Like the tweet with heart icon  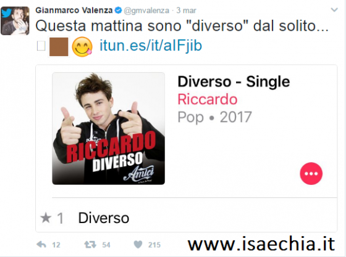point(138,245)
